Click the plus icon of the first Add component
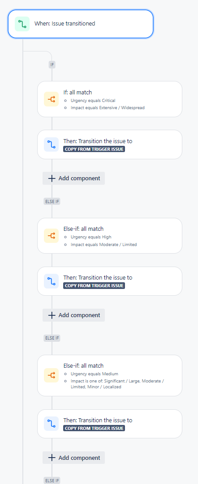198x484 pixels. click(52, 178)
